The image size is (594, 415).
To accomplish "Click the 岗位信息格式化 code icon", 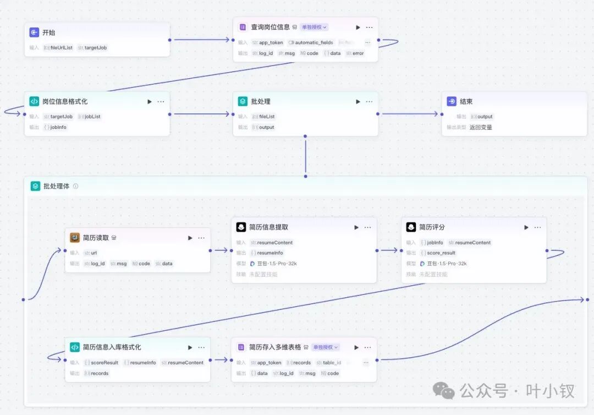I will 34,101.
